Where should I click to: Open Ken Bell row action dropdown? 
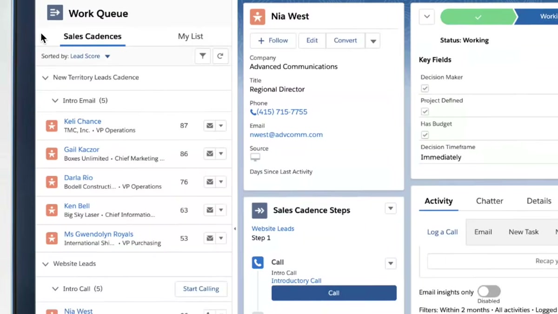tap(221, 210)
